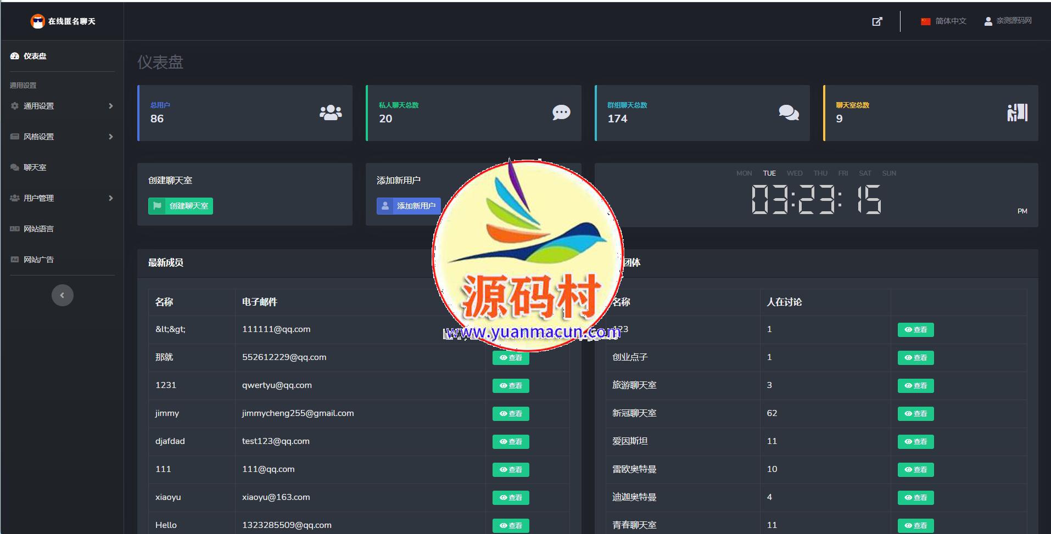The width and height of the screenshot is (1051, 534).
Task: Go to 网站广告 in the sidebar
Action: coord(38,260)
